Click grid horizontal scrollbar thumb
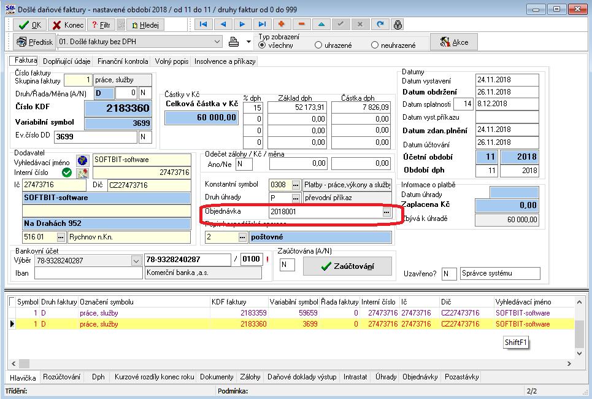592x399 pixels. [24, 363]
